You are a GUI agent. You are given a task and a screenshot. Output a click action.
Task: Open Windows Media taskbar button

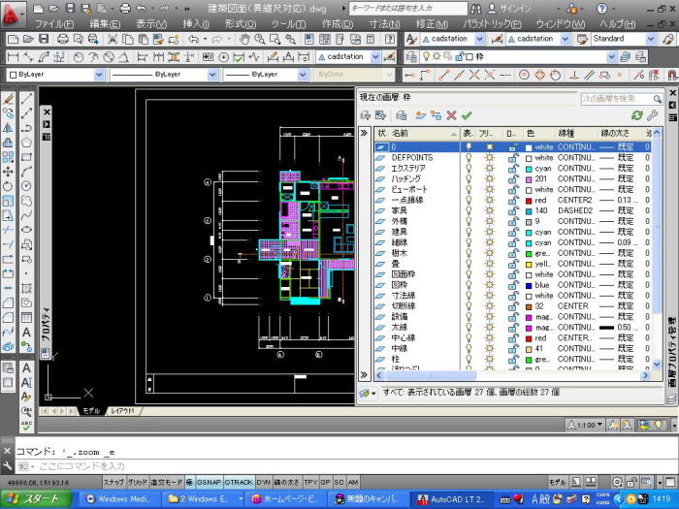pos(117,499)
